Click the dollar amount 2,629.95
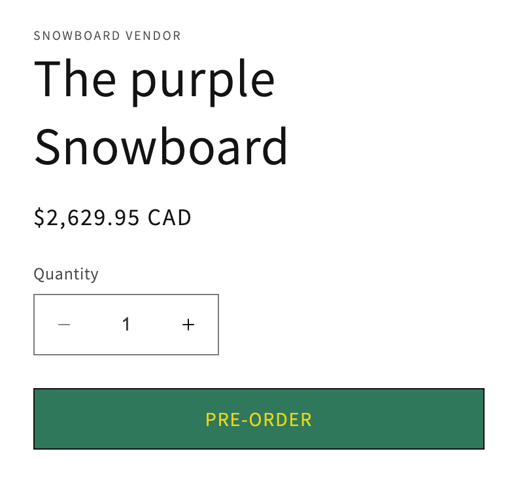This screenshot has height=483, width=531. (x=87, y=217)
